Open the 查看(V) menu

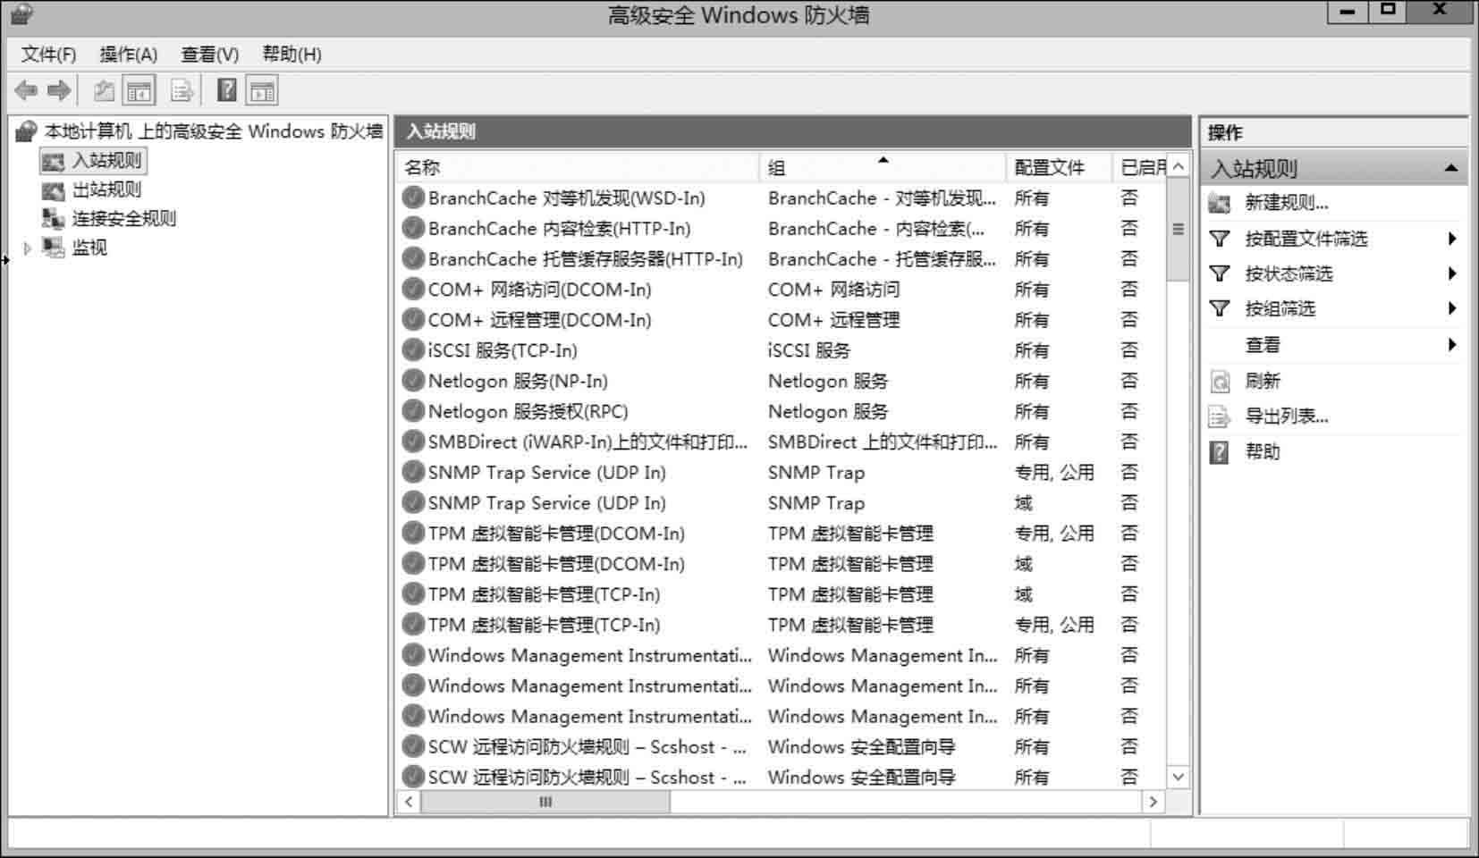pos(210,55)
